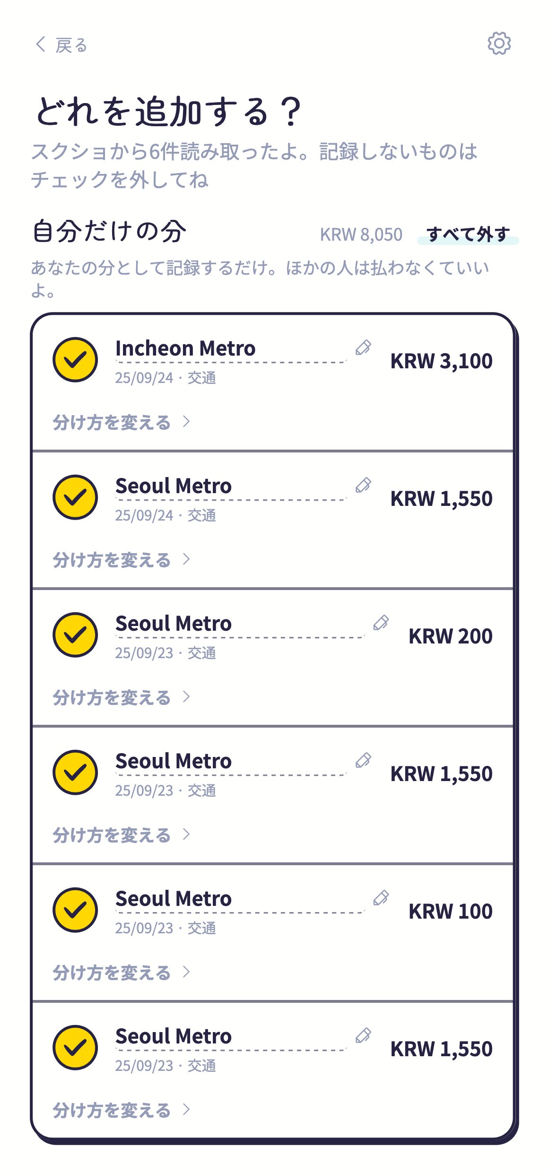Edit the 25/09/24 Seoul Metro entry pencil
Screen dimensions: 549x1173
363,485
